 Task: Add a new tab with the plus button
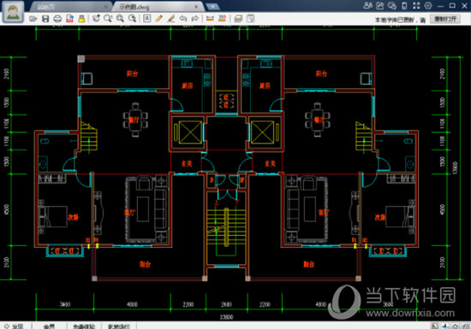[212, 7]
